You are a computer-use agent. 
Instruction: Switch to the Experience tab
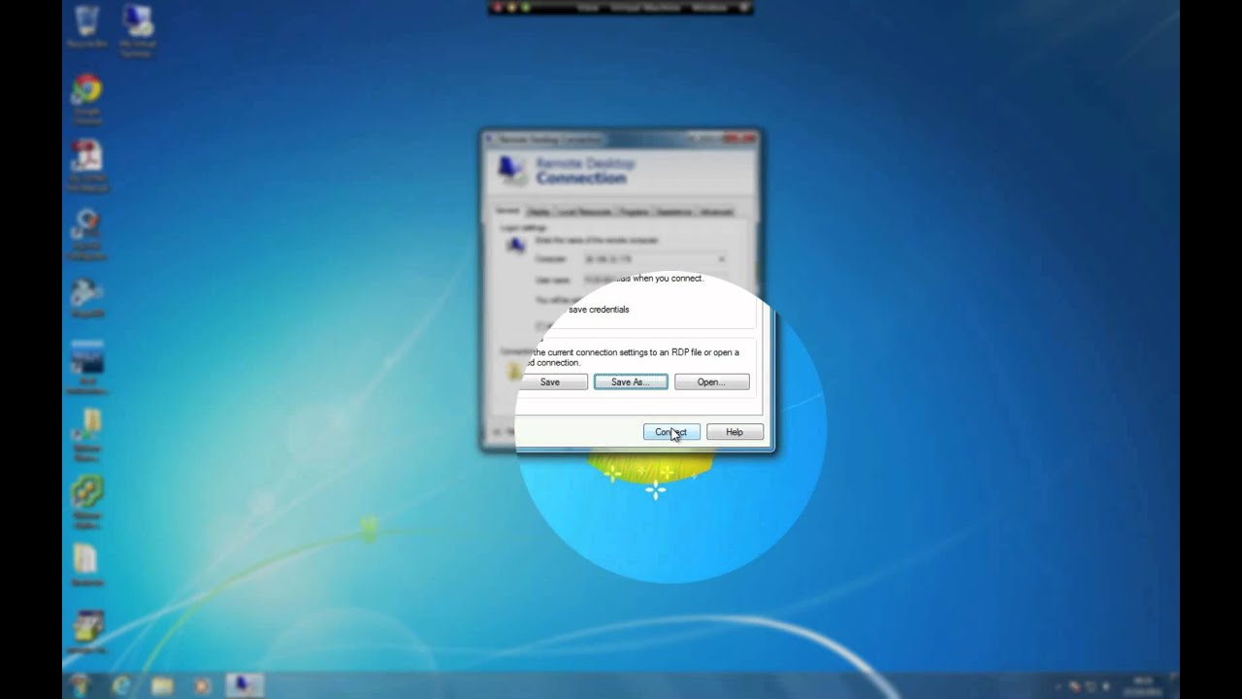674,212
